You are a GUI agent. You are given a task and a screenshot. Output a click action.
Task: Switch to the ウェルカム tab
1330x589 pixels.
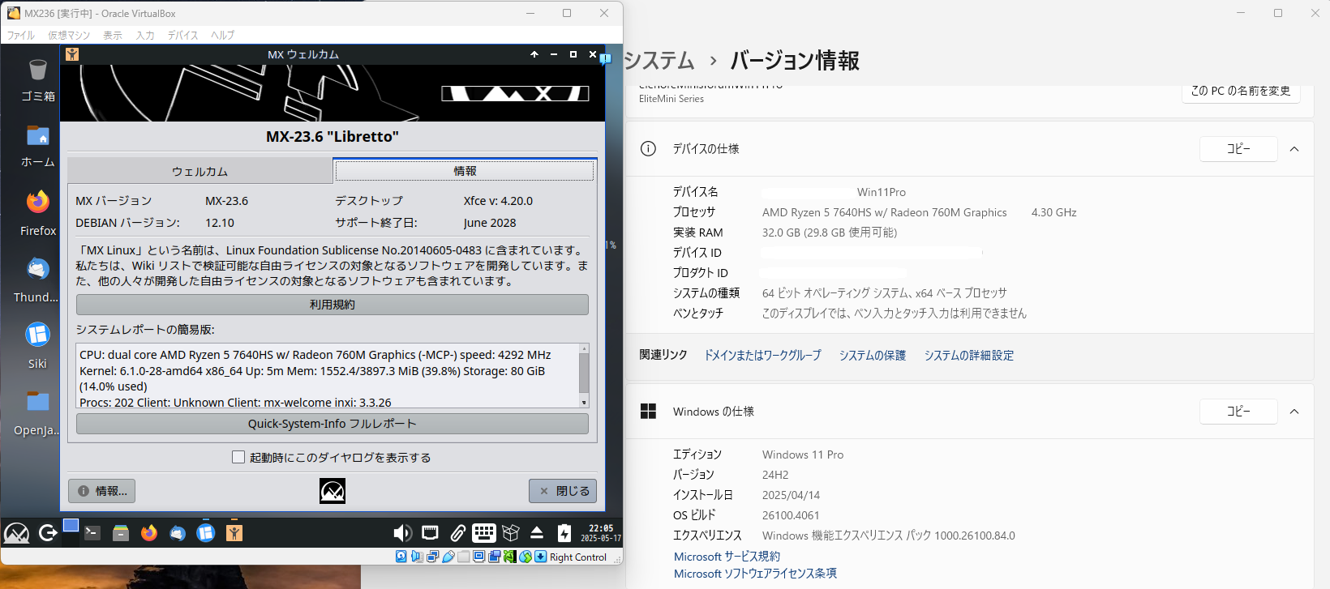point(199,172)
